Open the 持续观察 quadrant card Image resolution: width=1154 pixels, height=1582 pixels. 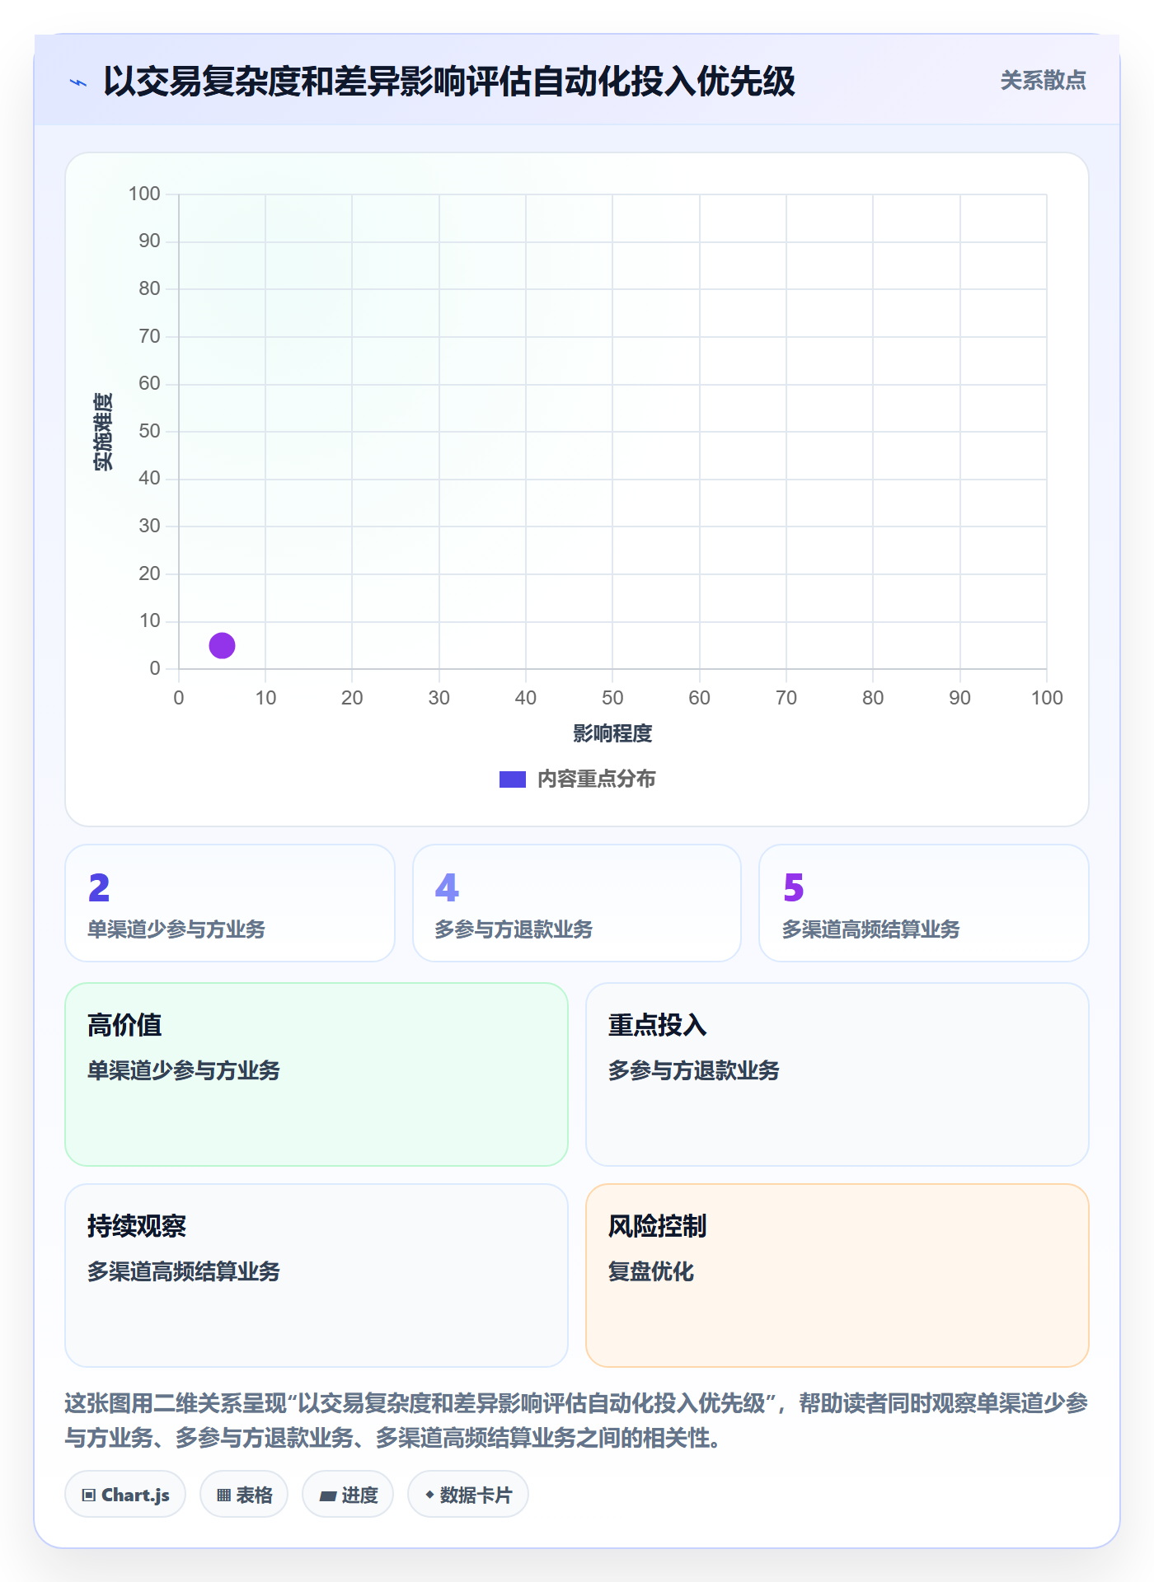317,1275
